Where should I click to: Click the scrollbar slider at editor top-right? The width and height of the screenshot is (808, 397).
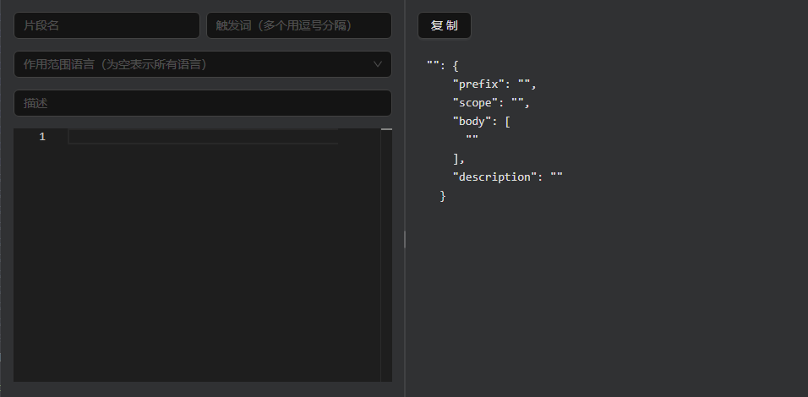(386, 130)
